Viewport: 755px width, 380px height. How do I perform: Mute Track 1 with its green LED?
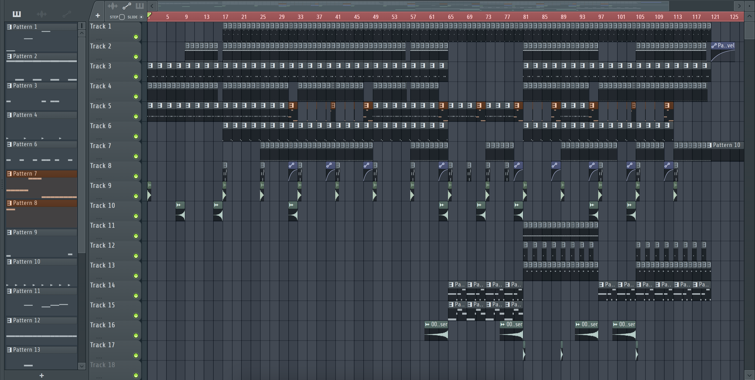(136, 37)
